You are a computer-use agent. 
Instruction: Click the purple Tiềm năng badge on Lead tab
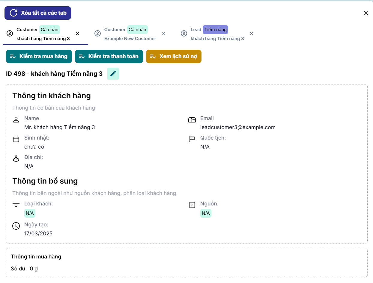(215, 30)
